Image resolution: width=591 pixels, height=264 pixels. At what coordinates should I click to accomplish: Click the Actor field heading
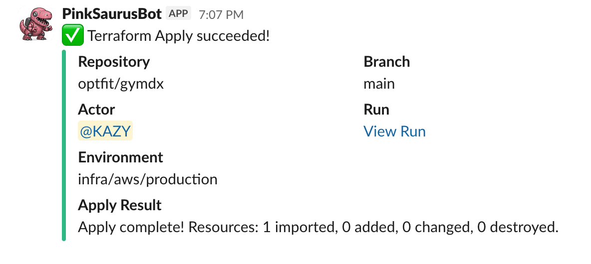(96, 110)
